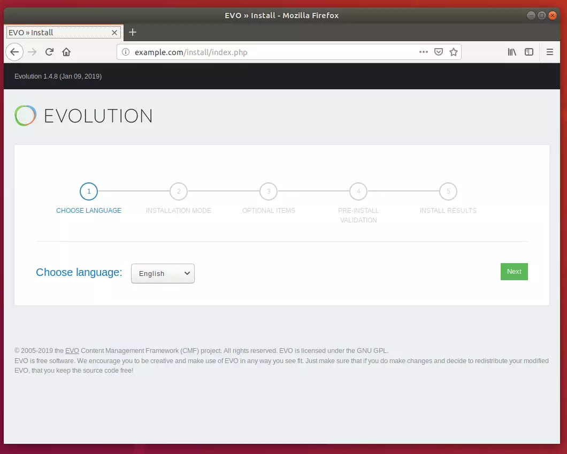Viewport: 567px width, 454px height.
Task: Click the 'Choose language:' label
Action: click(79, 272)
